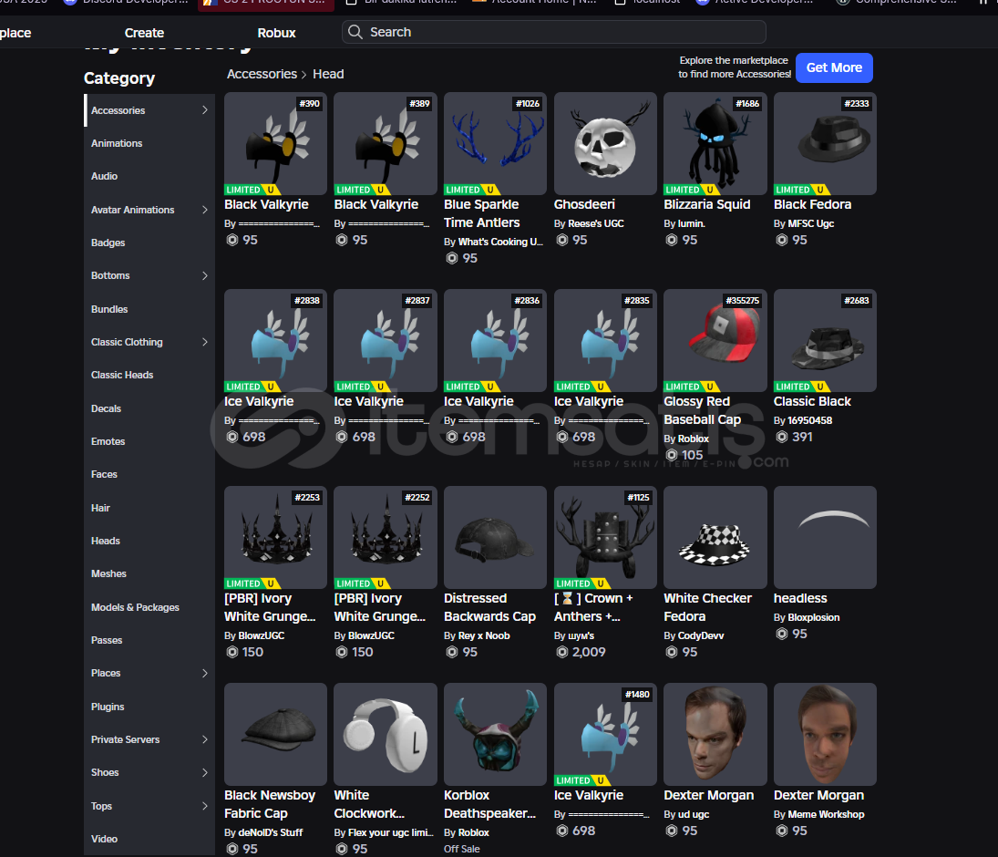Screen dimensions: 998x857
Task: Click the Head breadcrumb link
Action: pos(328,74)
